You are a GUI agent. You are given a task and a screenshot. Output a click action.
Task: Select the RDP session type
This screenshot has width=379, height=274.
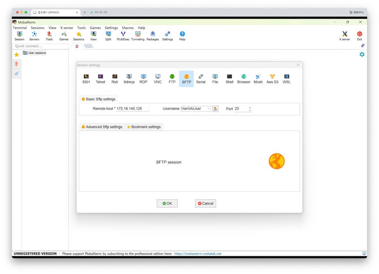pos(143,78)
